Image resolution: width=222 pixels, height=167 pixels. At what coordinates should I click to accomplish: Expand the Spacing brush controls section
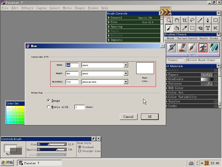point(109,26)
